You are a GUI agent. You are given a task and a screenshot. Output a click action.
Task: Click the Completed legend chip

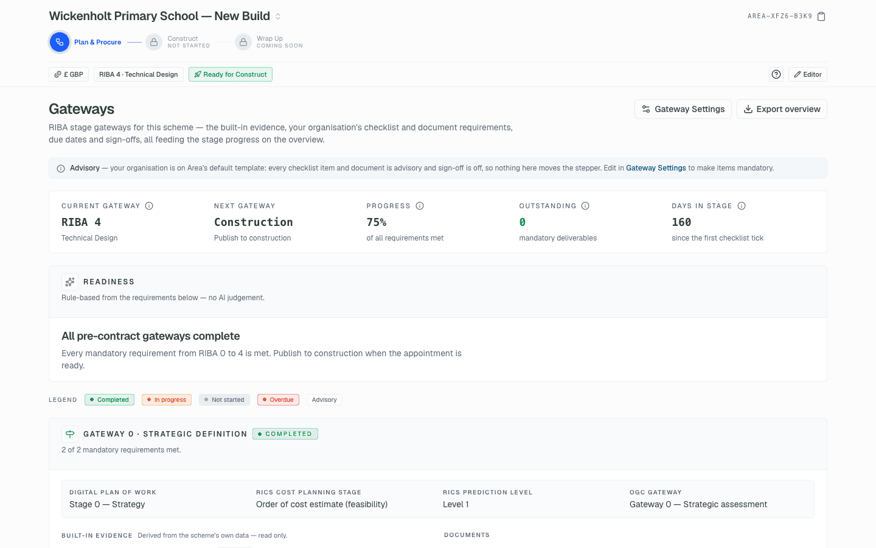pyautogui.click(x=109, y=400)
